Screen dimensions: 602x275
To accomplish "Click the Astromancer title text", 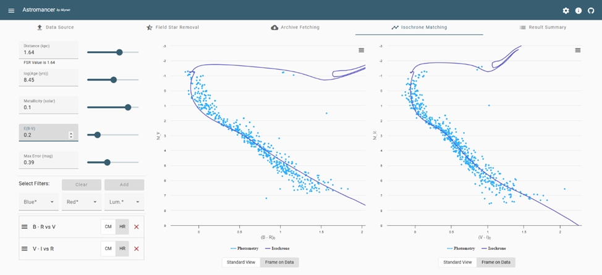I will click(x=39, y=10).
